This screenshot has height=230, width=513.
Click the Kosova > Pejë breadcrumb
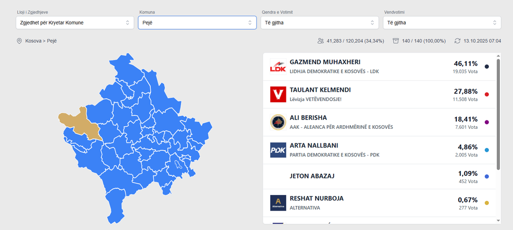41,41
